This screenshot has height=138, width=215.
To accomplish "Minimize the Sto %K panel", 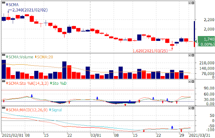I will [189, 82].
